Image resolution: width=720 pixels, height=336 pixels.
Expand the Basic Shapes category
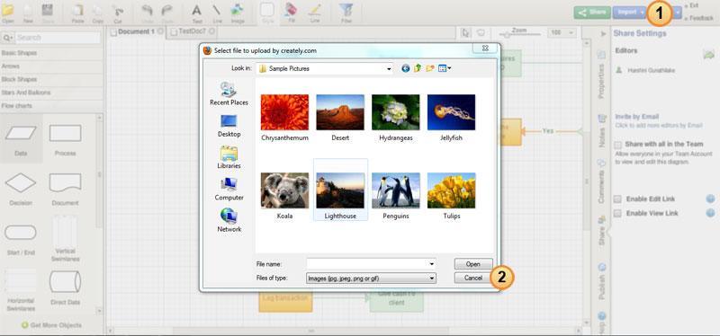[x=52, y=53]
